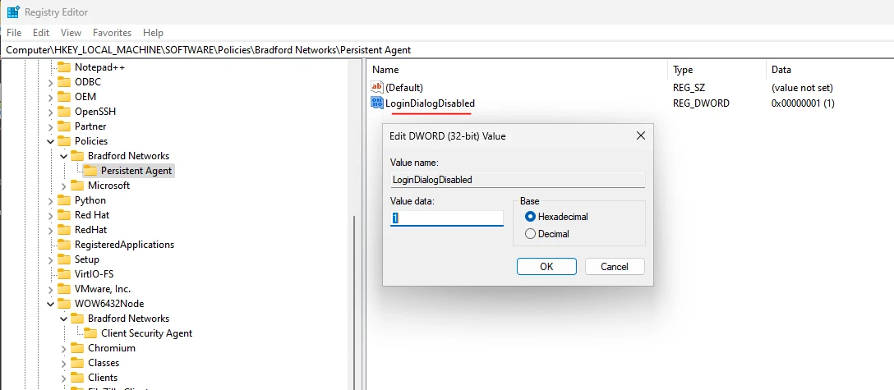
Task: Collapse the Policies tree node
Action: (x=50, y=141)
